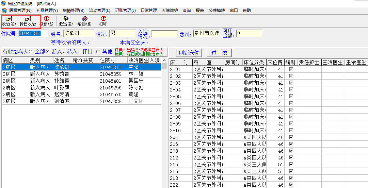Click the 病区 column header
Image resolution: width=368 pixels, height=188 pixels.
coord(16,60)
